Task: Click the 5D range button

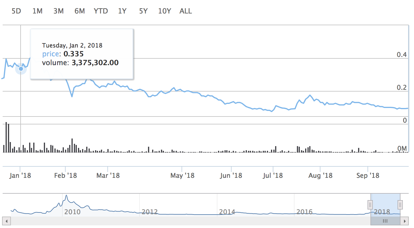Action: point(16,11)
